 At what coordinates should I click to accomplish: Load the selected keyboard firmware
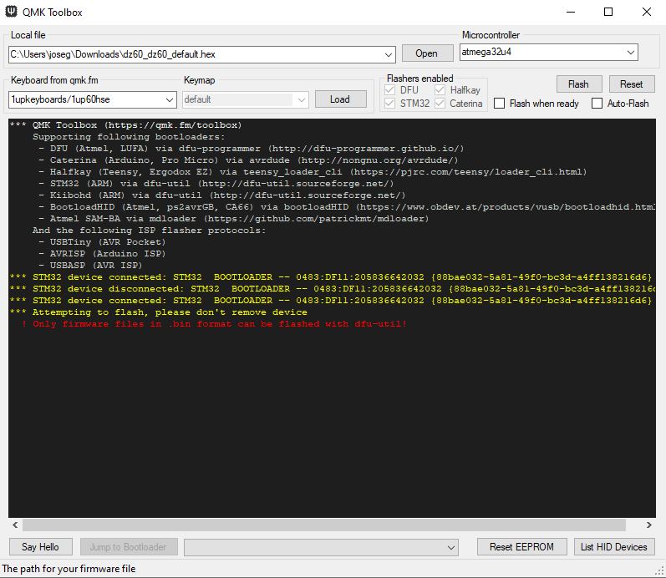click(x=341, y=99)
